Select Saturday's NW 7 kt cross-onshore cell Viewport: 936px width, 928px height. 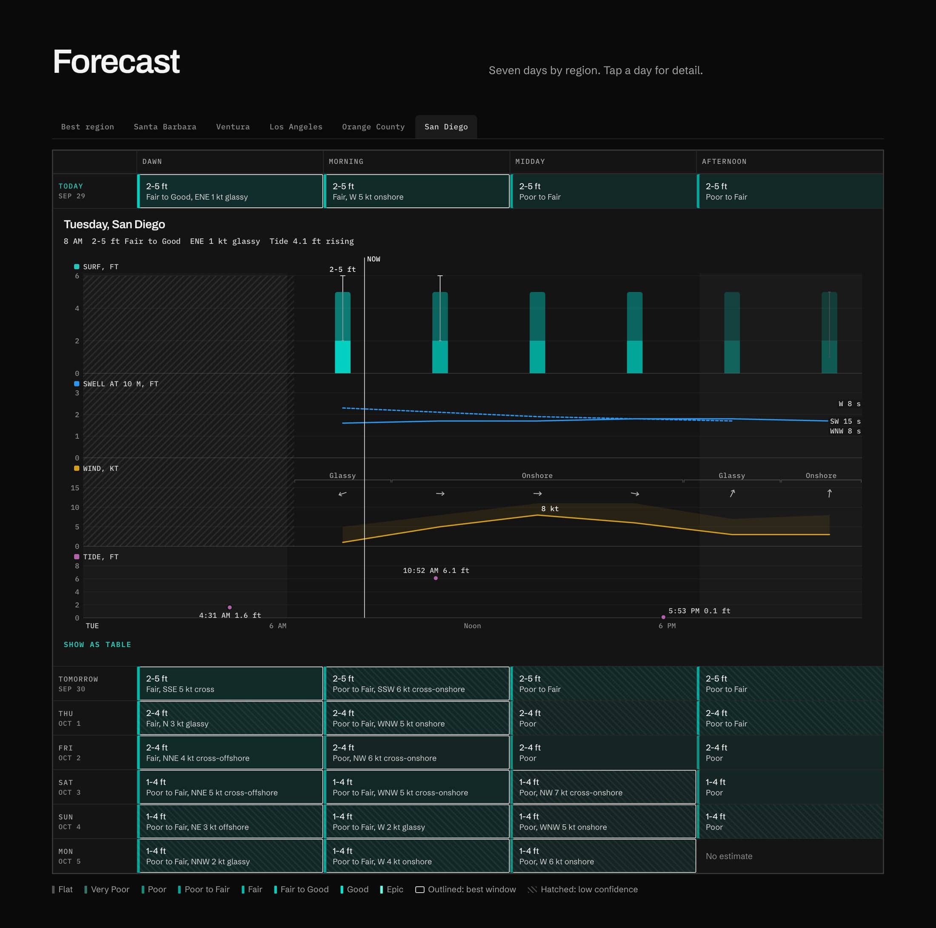(603, 787)
